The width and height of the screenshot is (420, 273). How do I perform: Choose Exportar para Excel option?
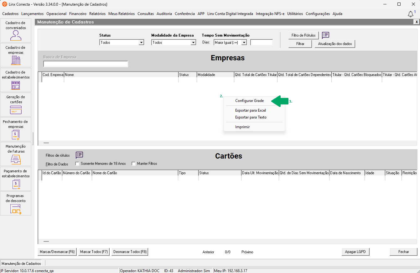click(251, 110)
